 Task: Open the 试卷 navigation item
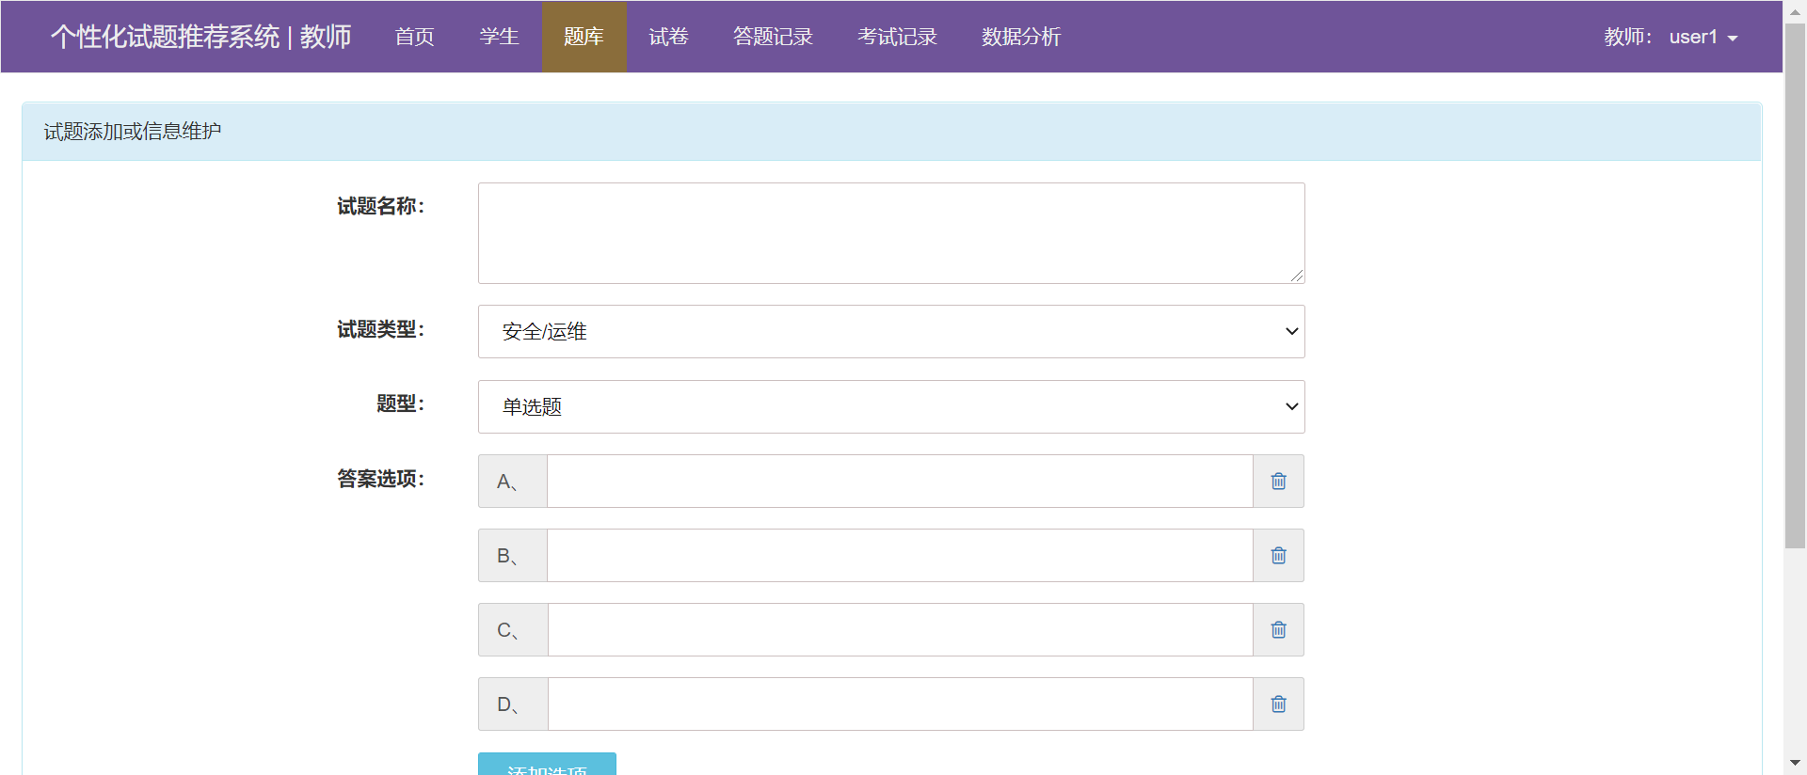(x=668, y=37)
